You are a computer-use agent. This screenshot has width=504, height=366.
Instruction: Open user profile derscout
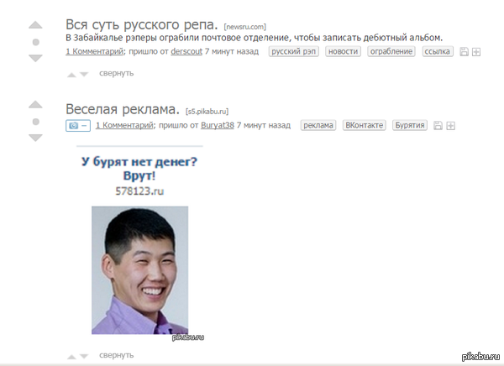186,51
